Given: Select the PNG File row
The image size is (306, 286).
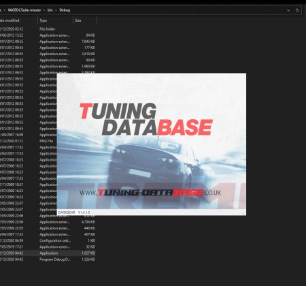Looking at the screenshot, I should coord(29,141).
